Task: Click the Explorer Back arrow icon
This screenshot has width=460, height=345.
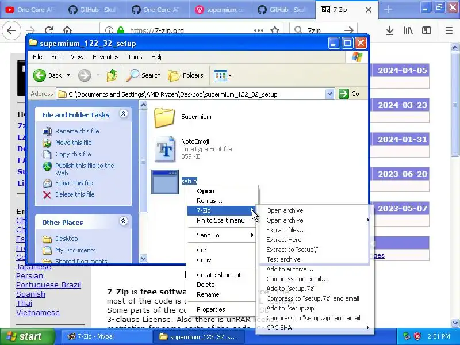Action: click(39, 75)
